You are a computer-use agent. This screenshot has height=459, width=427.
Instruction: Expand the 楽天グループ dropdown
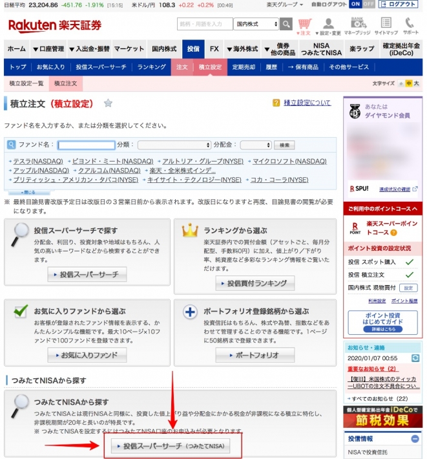[285, 5]
